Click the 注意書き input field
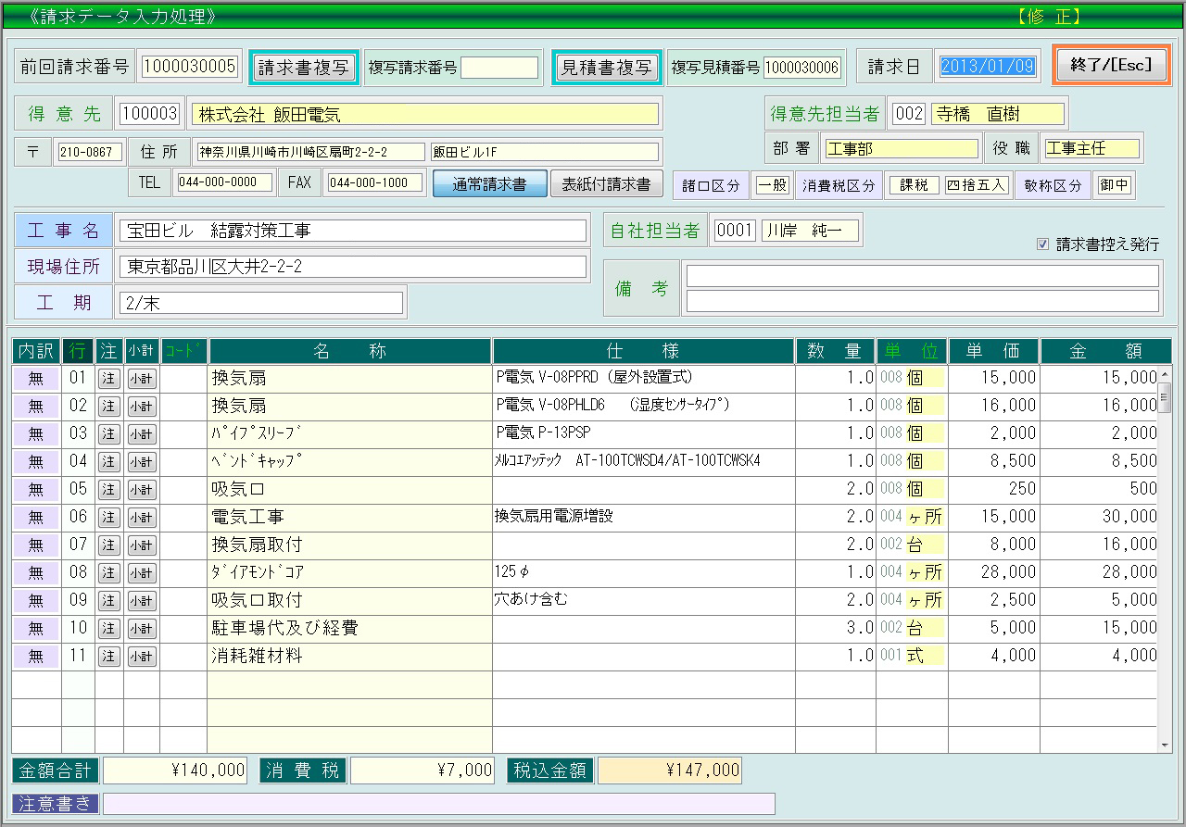Screen dimensions: 1186x827 439,804
